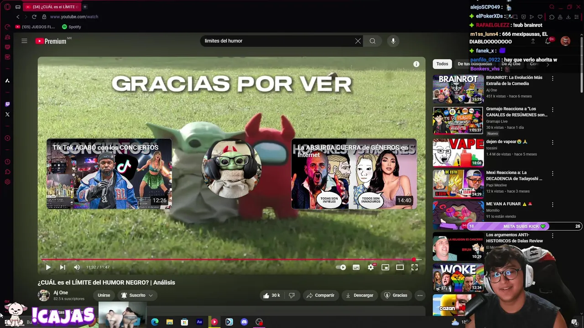Open a new browser tab

[85, 7]
